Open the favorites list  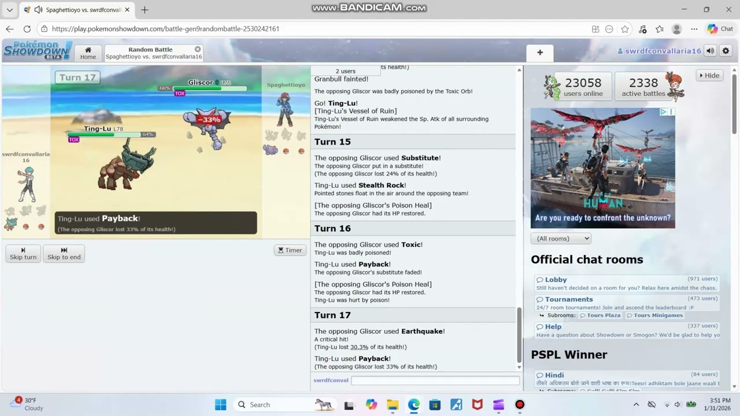[660, 29]
